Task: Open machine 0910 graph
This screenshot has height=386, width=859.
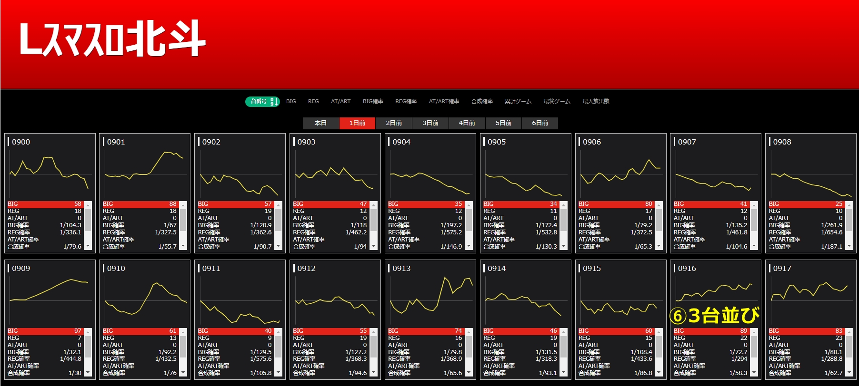Action: coord(145,300)
